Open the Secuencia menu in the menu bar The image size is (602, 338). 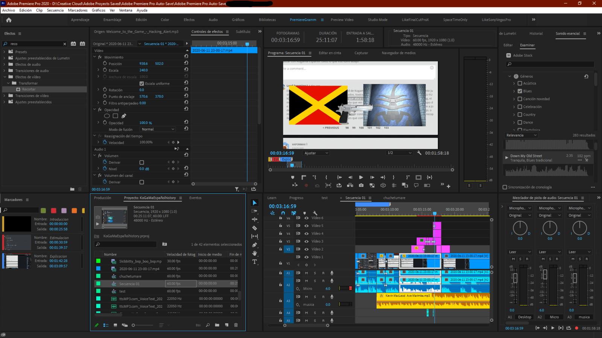click(x=55, y=10)
